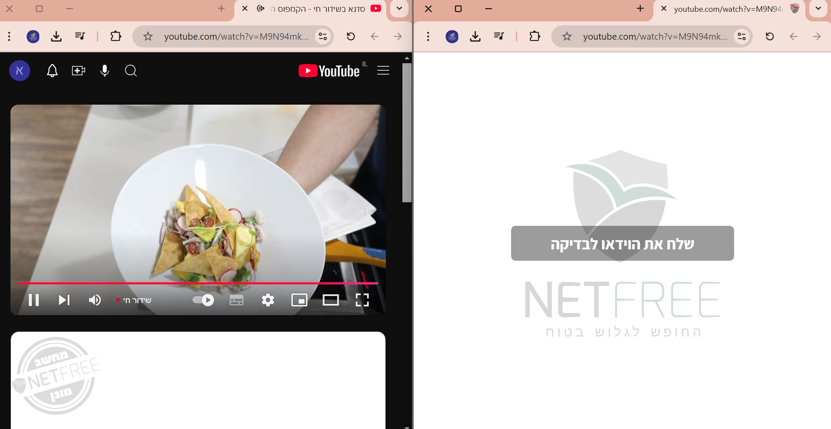831x429 pixels.
Task: Click the left-pointing arrow in right window toolbar
Action: point(793,37)
